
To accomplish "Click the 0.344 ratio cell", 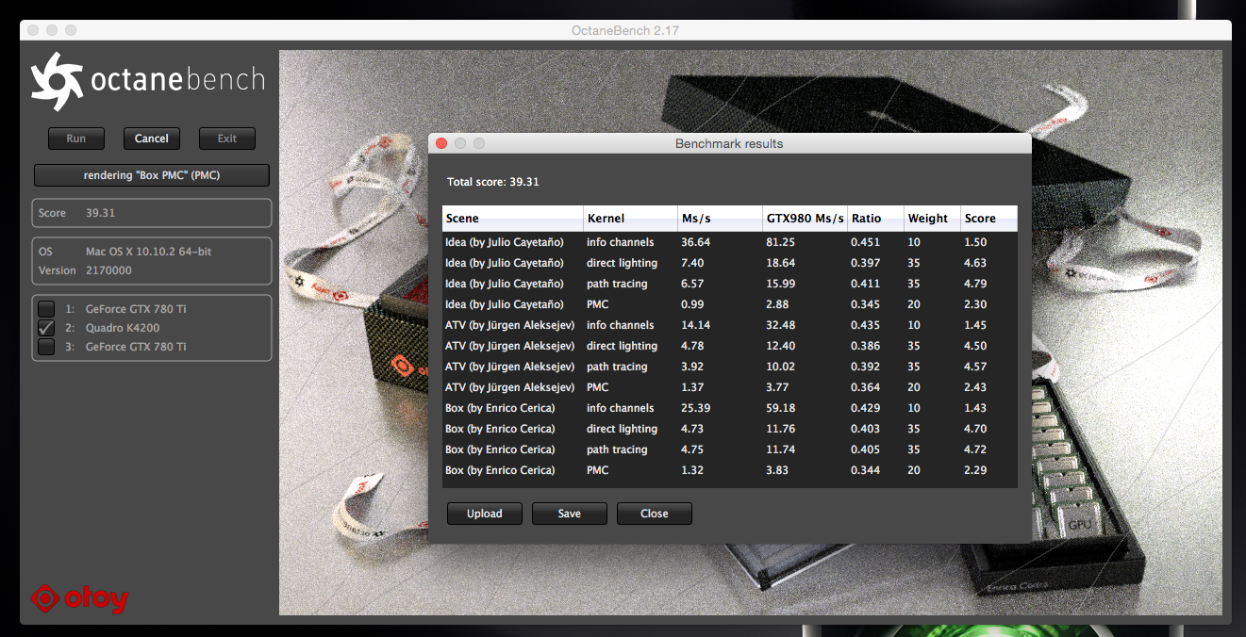I will [x=865, y=470].
